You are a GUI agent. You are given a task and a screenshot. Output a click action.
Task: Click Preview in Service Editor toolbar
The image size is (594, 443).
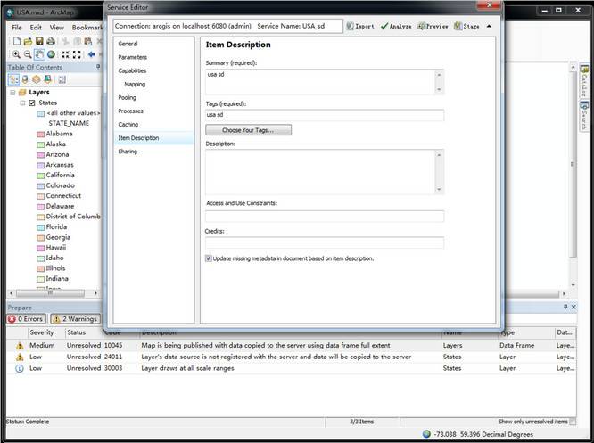click(433, 26)
